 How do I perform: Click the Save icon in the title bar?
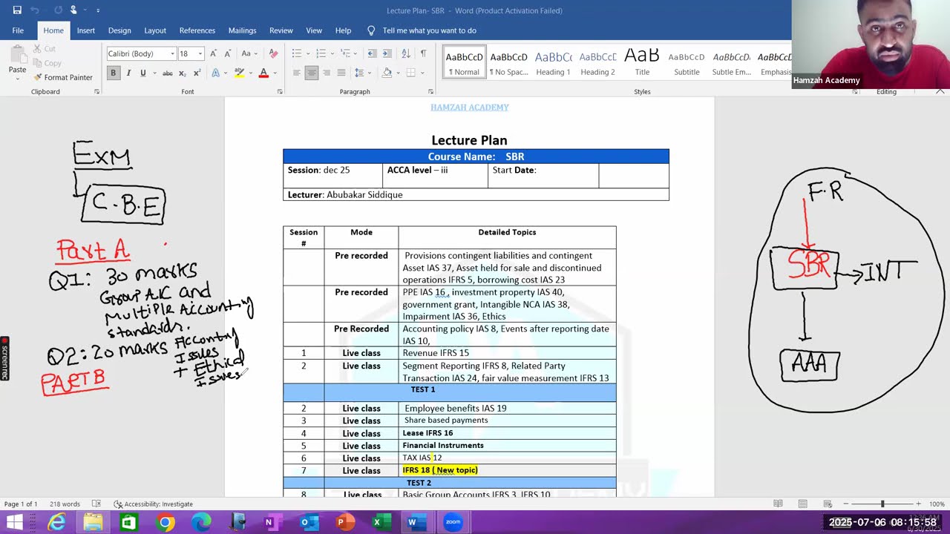pos(17,10)
